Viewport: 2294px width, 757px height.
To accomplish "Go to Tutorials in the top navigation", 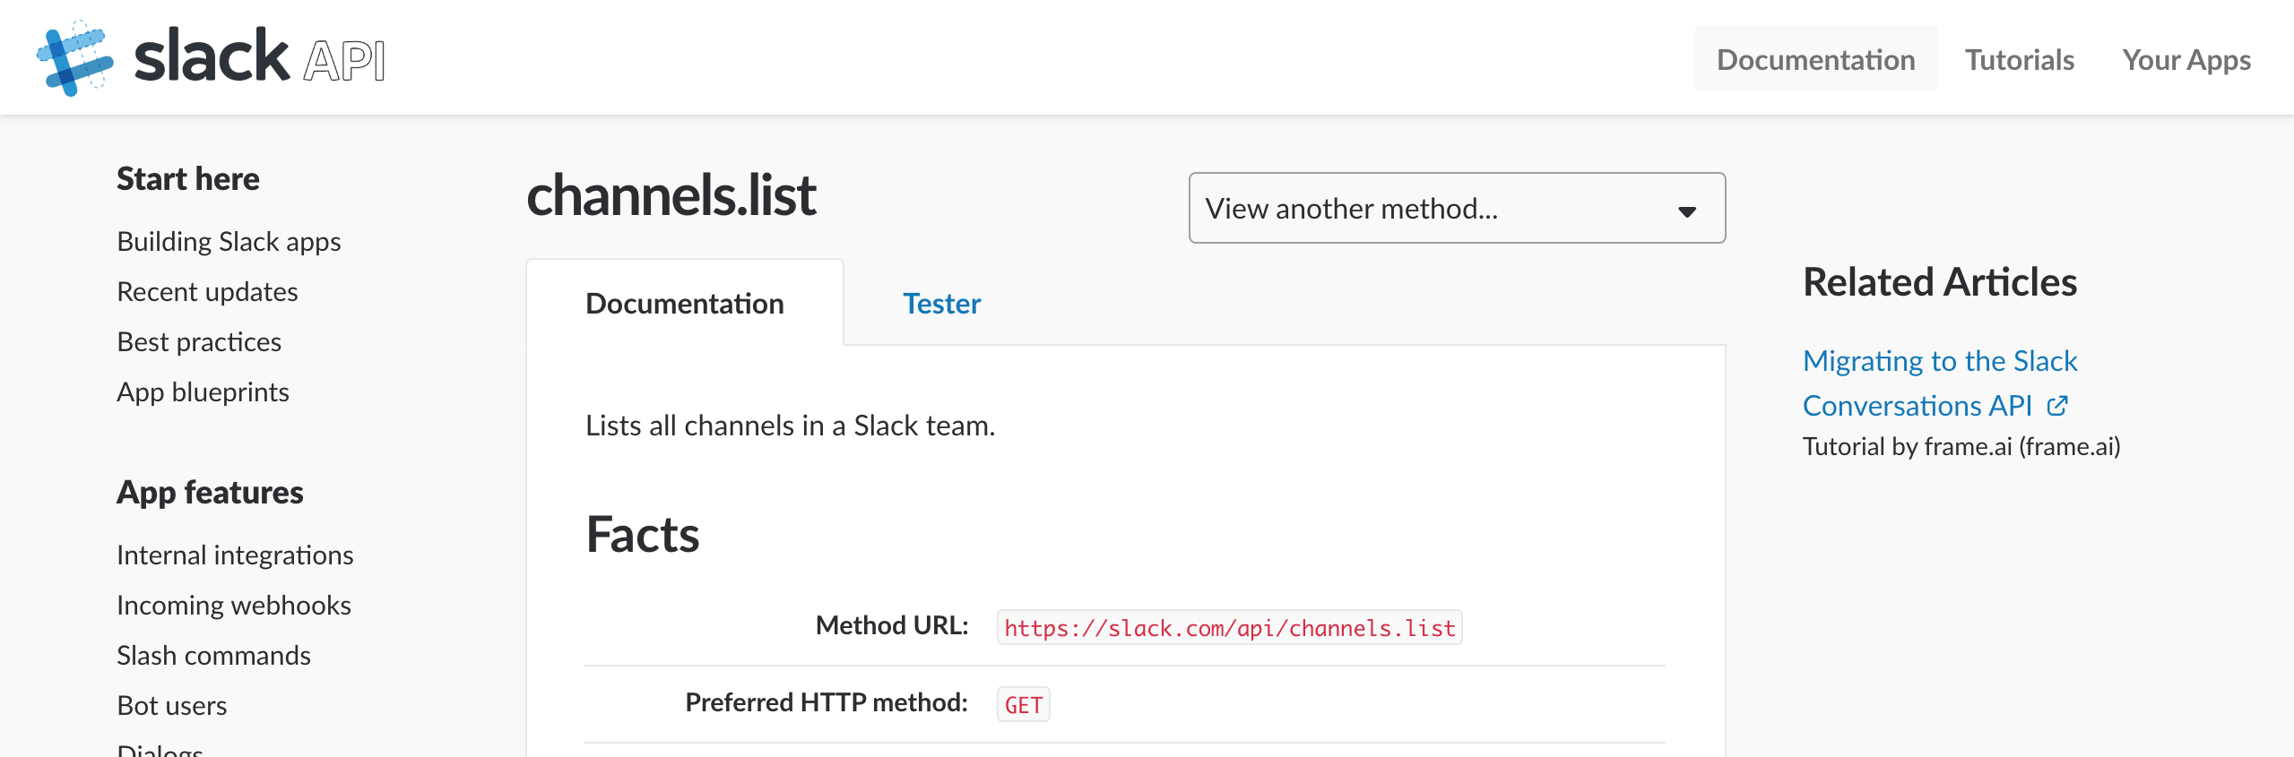I will [2020, 59].
